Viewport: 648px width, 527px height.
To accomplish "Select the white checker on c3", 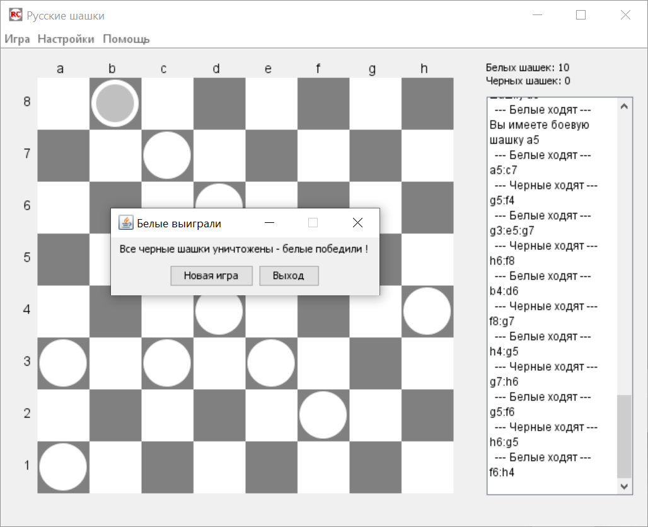I will 166,363.
